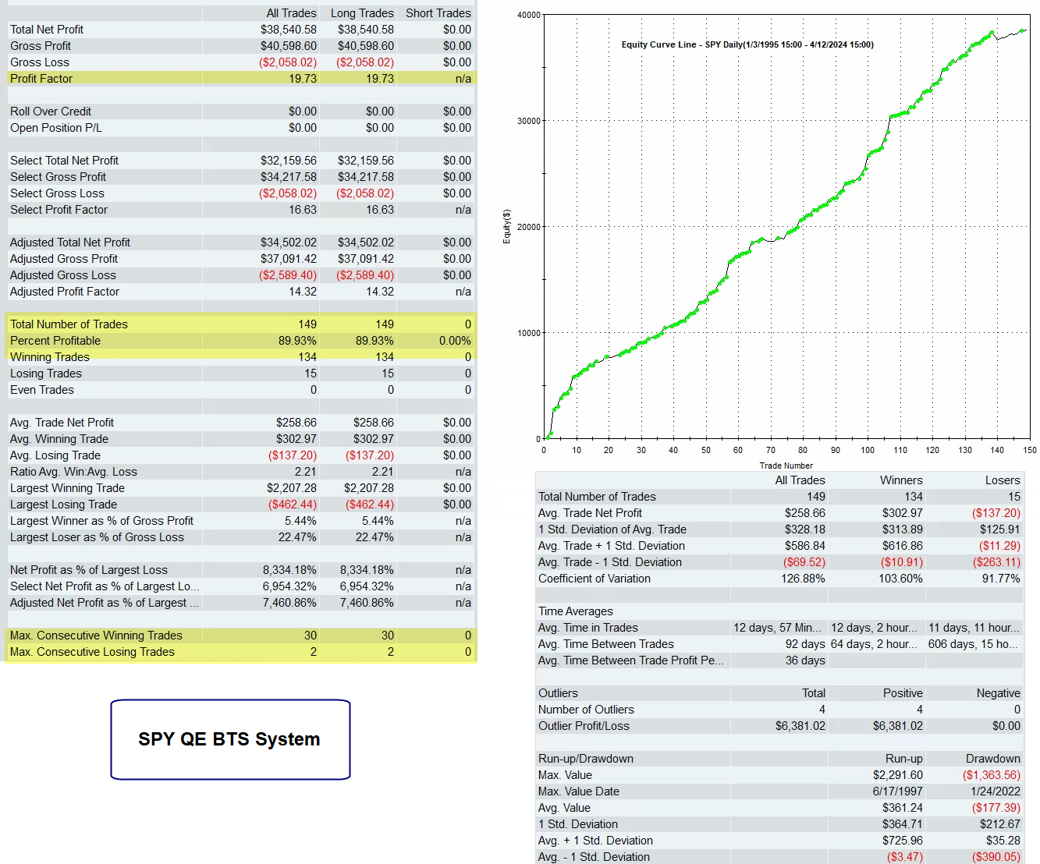Screen dimensions: 1040x864
Task: Select the Largest Winning Trade row
Action: (240, 488)
